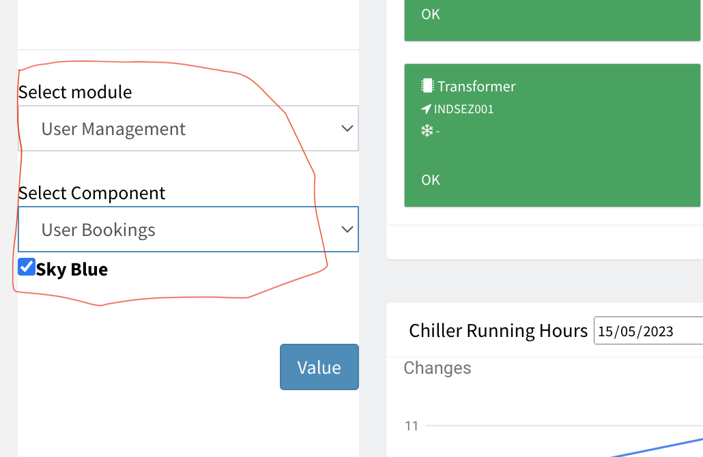Click the chevron arrow of Select Component
The width and height of the screenshot is (703, 457).
pos(347,229)
